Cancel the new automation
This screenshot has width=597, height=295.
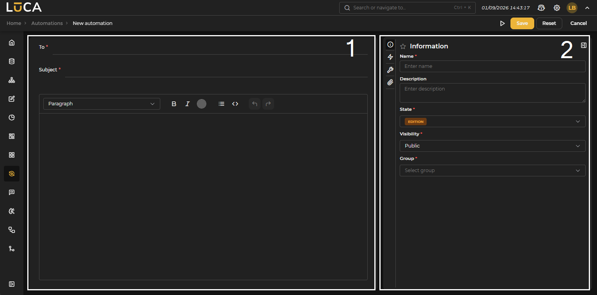579,23
